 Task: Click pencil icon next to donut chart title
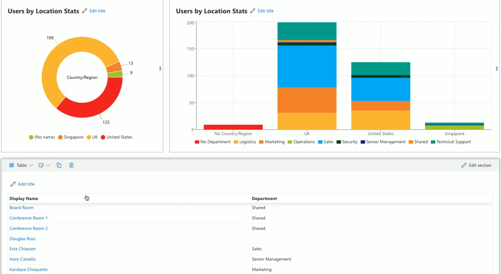(84, 11)
